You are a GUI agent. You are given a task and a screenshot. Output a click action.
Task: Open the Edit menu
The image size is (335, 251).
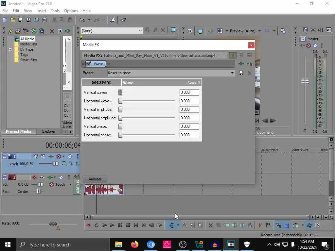pyautogui.click(x=16, y=11)
